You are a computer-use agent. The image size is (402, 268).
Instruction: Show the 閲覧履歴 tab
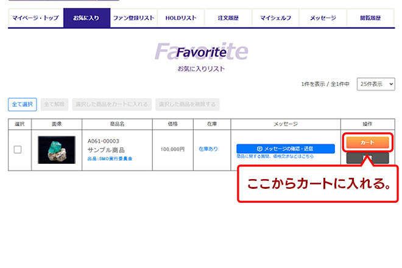tap(370, 18)
